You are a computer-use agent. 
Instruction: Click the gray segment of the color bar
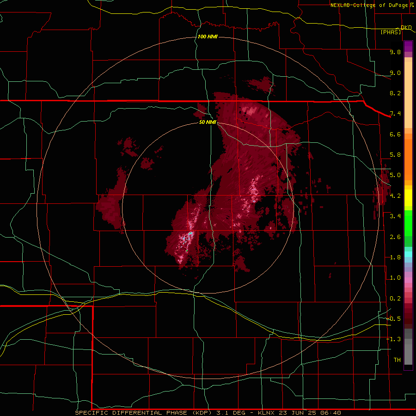pos(408,347)
